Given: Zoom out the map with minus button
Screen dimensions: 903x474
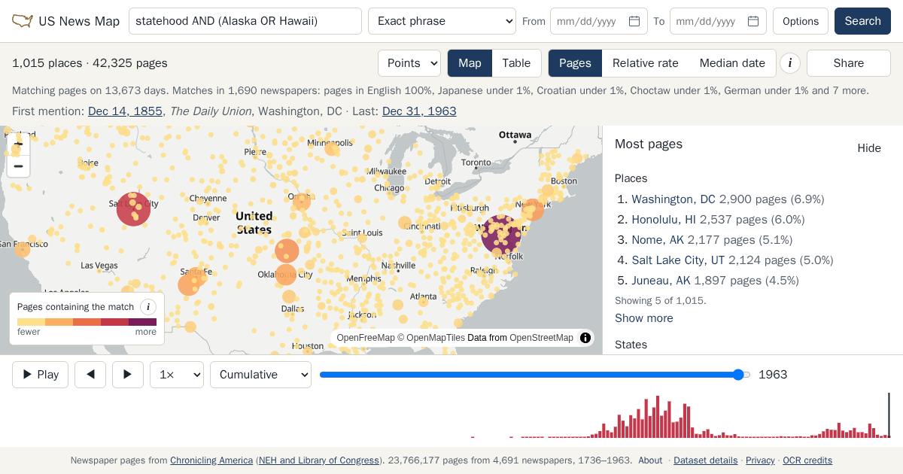Looking at the screenshot, I should tap(19, 166).
